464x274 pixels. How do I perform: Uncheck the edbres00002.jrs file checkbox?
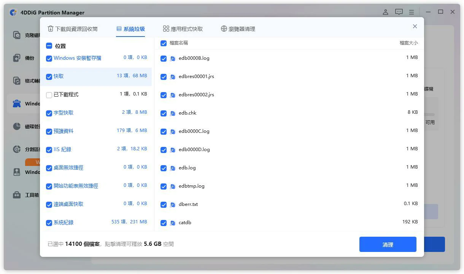click(164, 95)
